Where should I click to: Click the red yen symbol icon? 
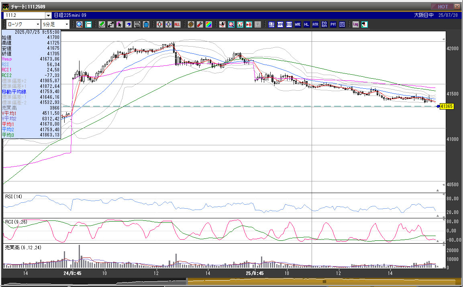tap(249, 24)
